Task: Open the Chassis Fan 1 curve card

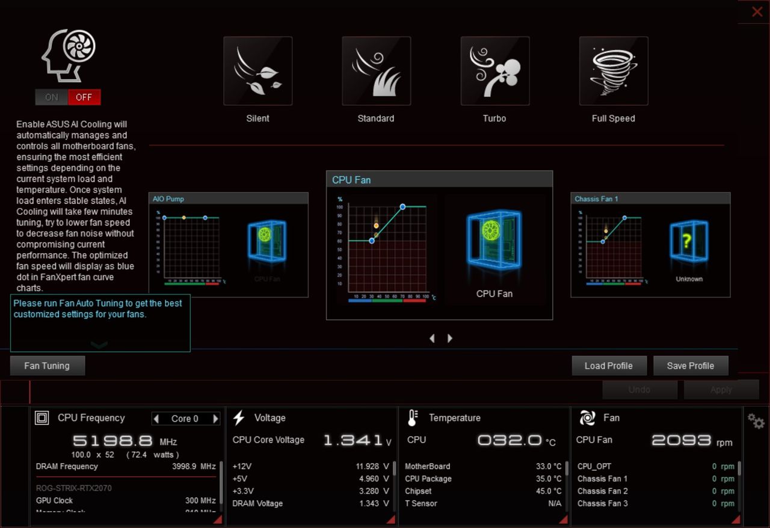Action: click(x=650, y=245)
